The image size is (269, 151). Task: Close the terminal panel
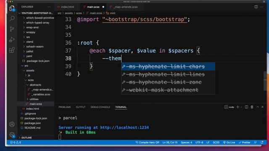tap(262, 107)
